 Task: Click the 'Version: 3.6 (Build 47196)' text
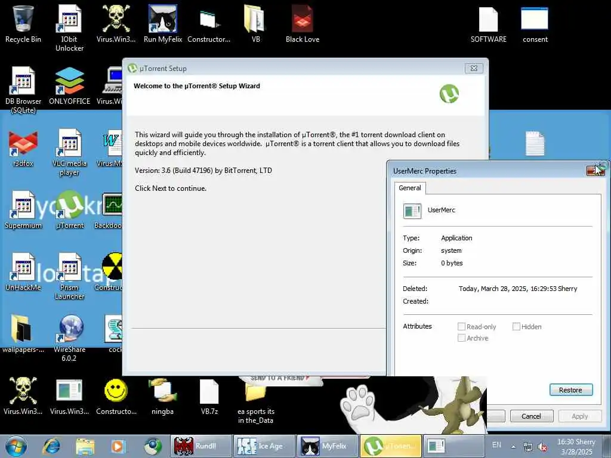pos(174,171)
